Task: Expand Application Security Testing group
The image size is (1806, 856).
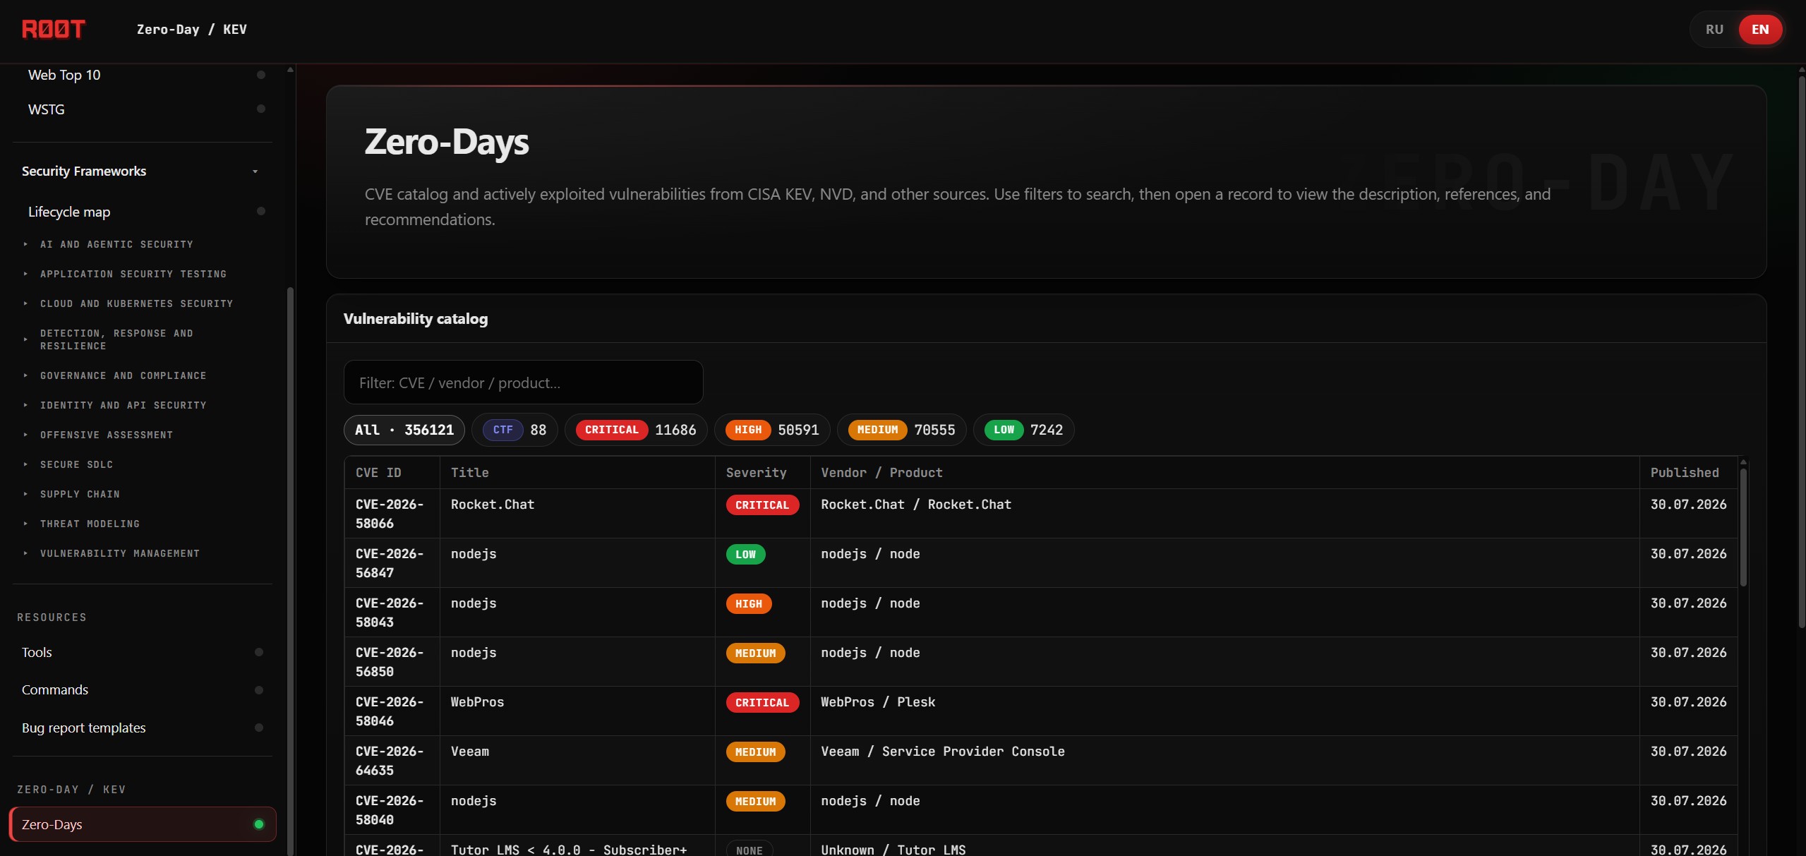Action: [x=133, y=274]
